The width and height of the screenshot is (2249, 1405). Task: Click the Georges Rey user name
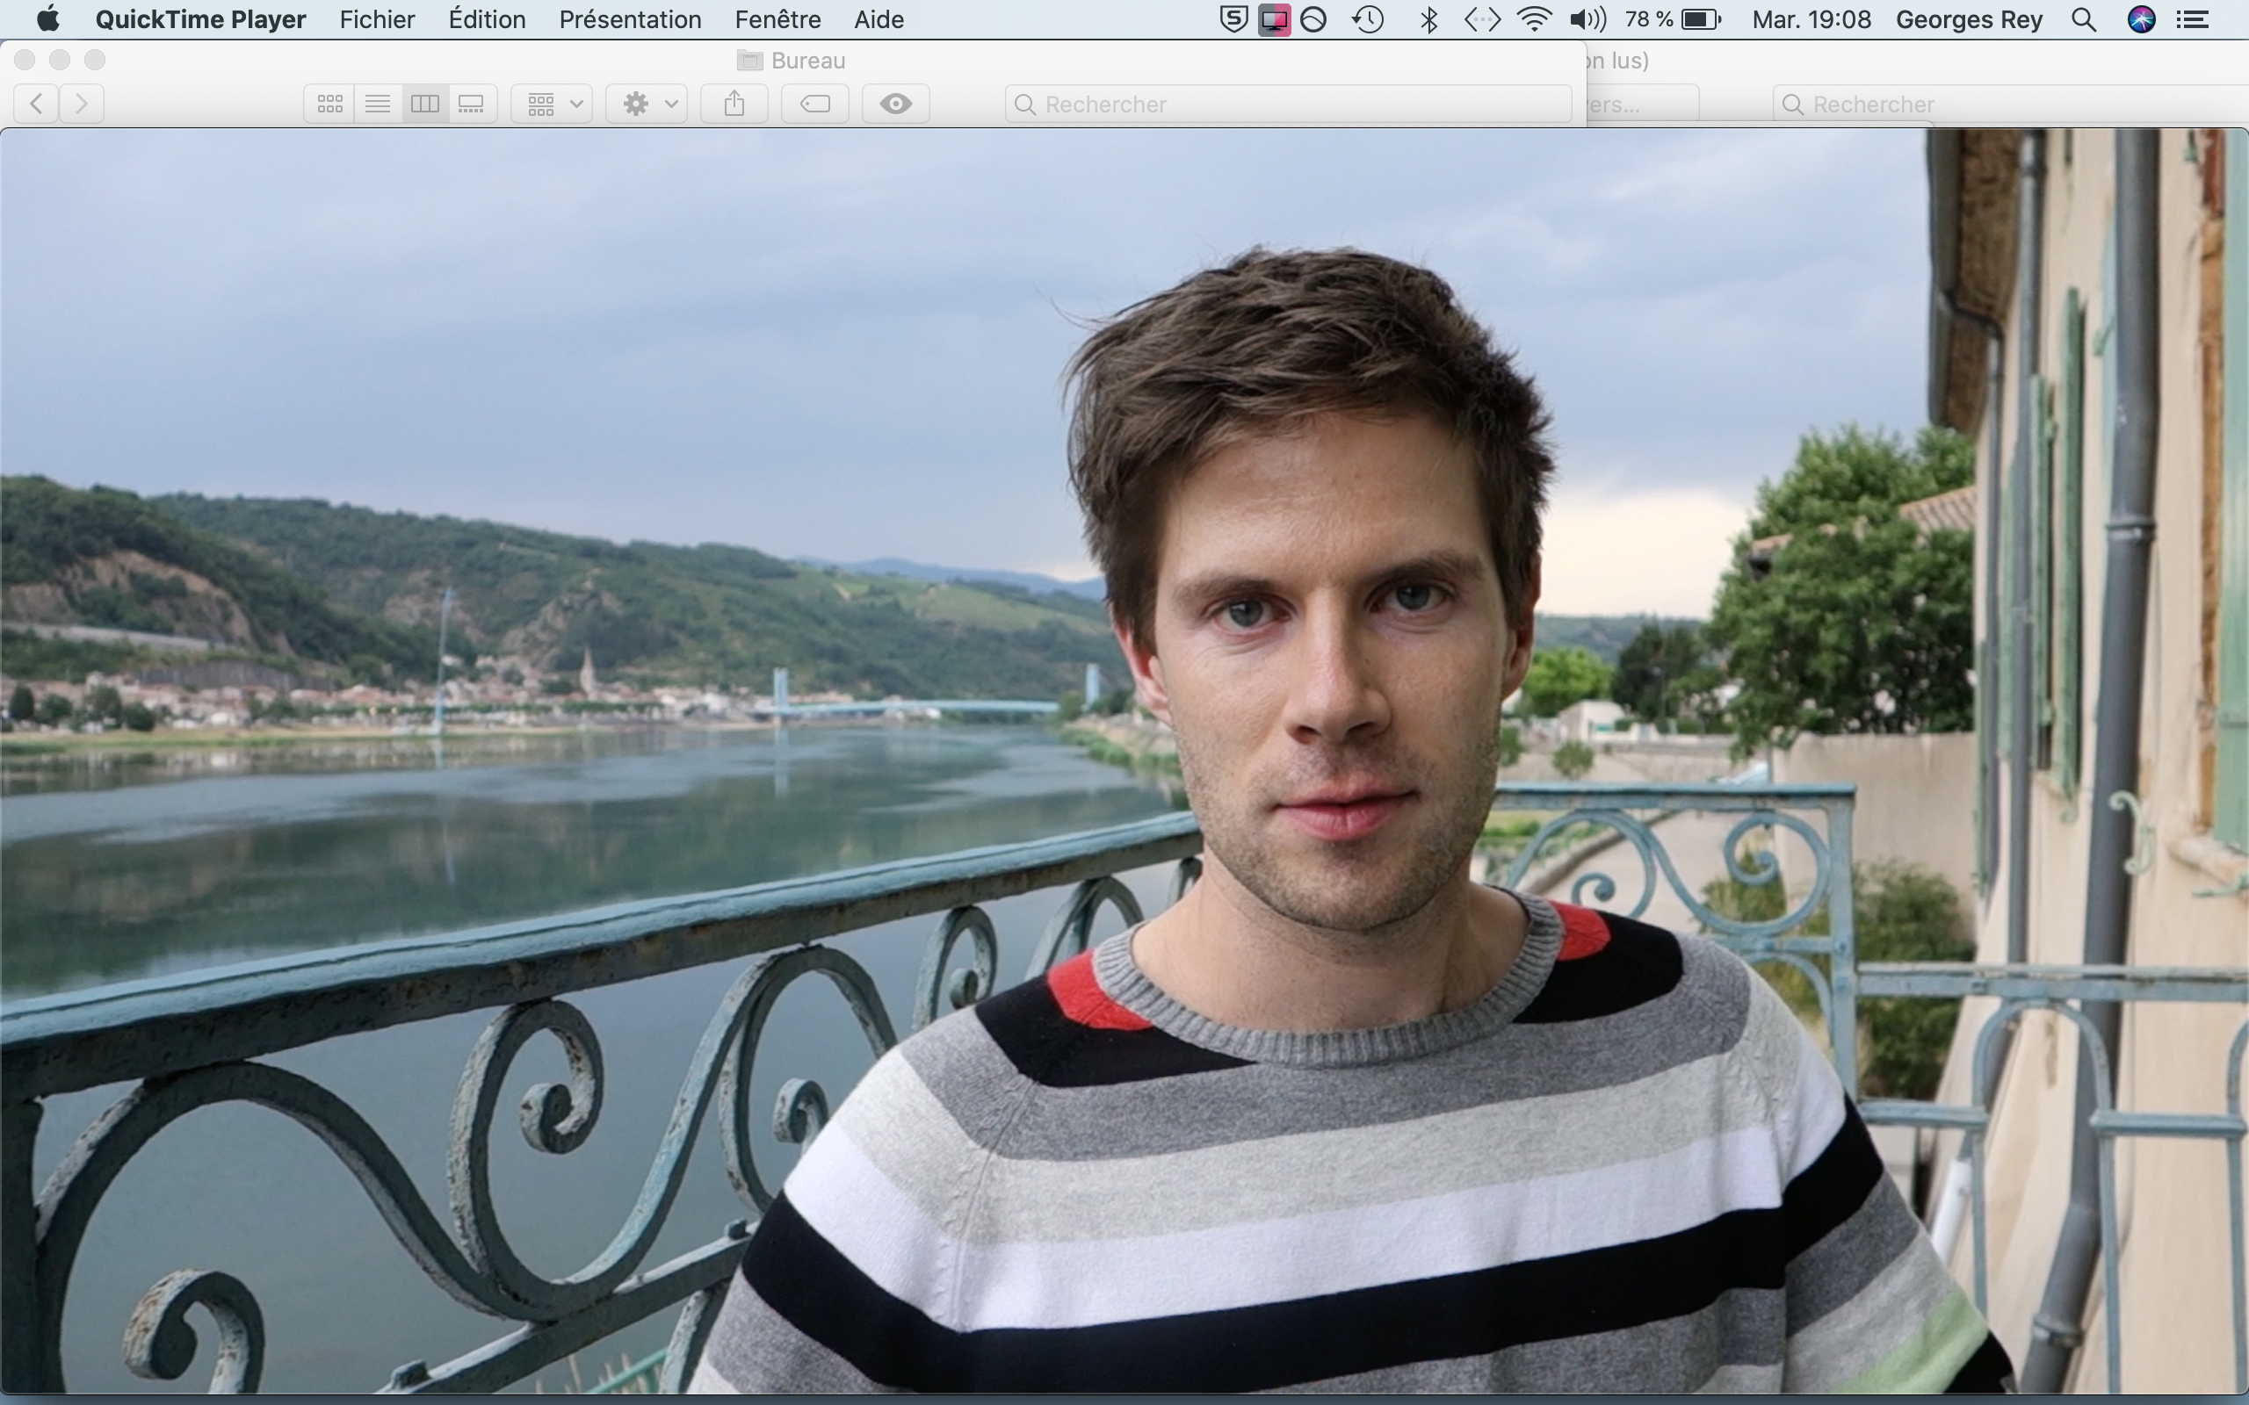click(x=1969, y=19)
